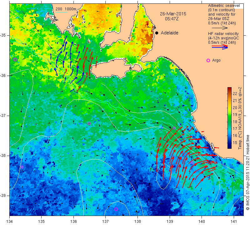Click the Argo float marker near 134.2, -35.6
Viewport: 250px width, 225px height.
pyautogui.click(x=15, y=59)
